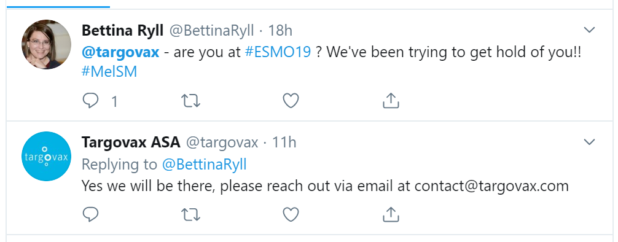618x242 pixels.
Task: Like Bettina Ryll's tweet
Action: pos(291,101)
